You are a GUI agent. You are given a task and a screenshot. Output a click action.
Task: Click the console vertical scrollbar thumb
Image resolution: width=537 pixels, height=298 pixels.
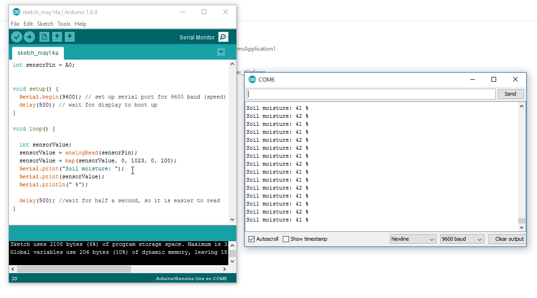[232, 253]
